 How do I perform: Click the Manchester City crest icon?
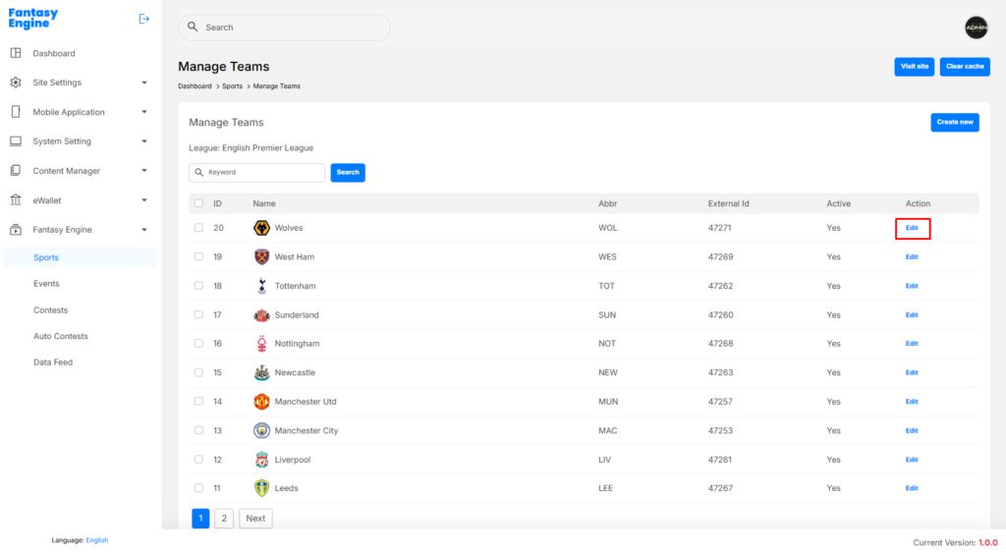(x=261, y=430)
